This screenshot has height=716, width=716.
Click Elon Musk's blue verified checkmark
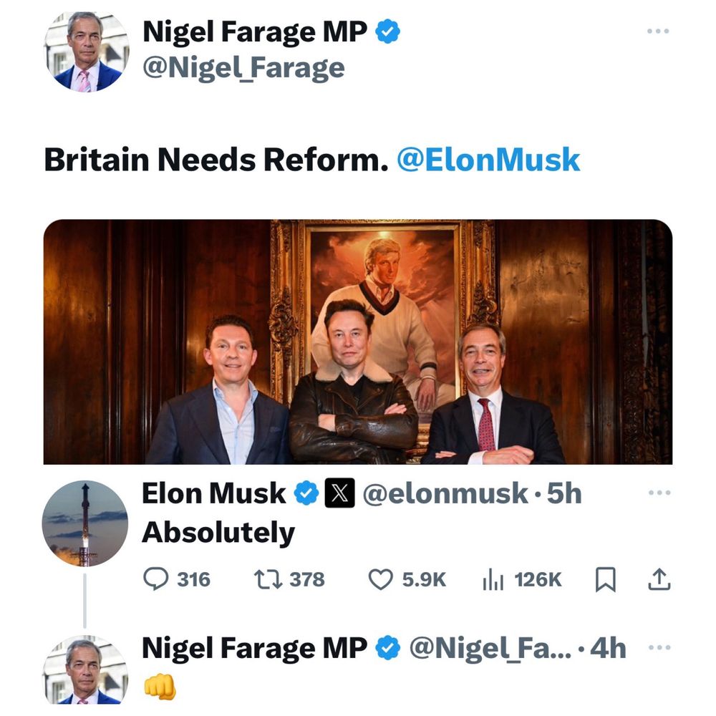click(306, 494)
